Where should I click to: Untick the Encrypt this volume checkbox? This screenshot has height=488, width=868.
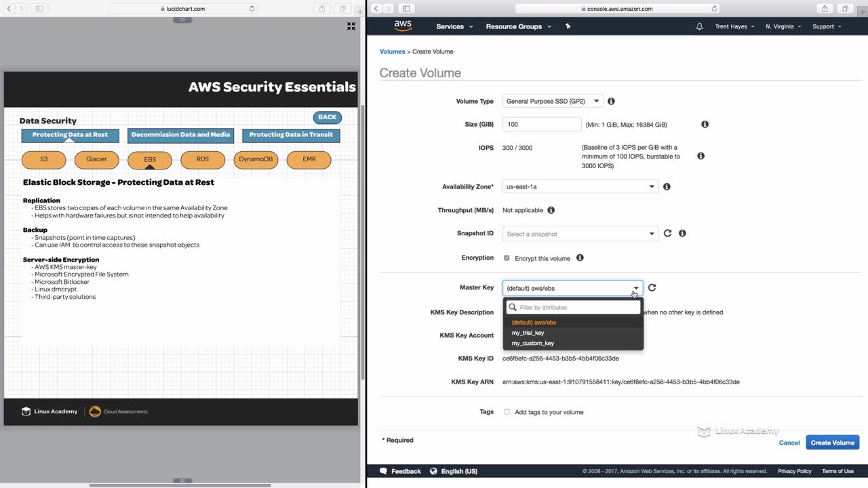pos(507,258)
